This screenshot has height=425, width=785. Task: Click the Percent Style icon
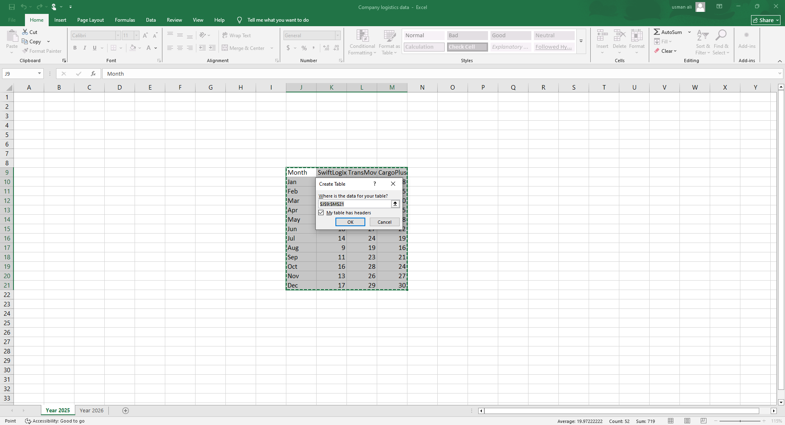tap(304, 48)
